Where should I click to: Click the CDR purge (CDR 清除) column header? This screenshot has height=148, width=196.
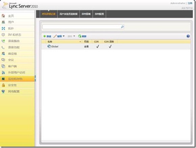[x=109, y=42]
